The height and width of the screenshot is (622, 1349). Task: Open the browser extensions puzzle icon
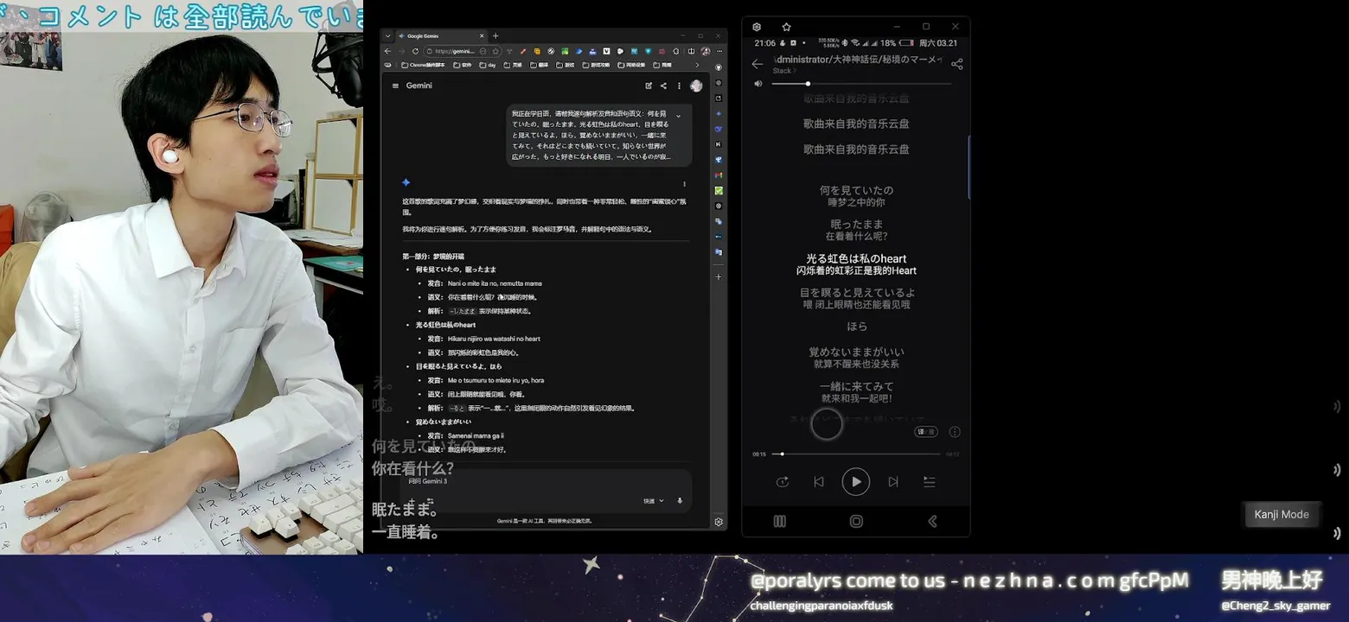pyautogui.click(x=675, y=51)
